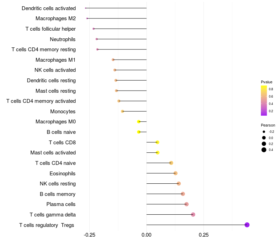Select the yellow B cells naive dot
This screenshot has height=244, width=279.
pyautogui.click(x=139, y=132)
